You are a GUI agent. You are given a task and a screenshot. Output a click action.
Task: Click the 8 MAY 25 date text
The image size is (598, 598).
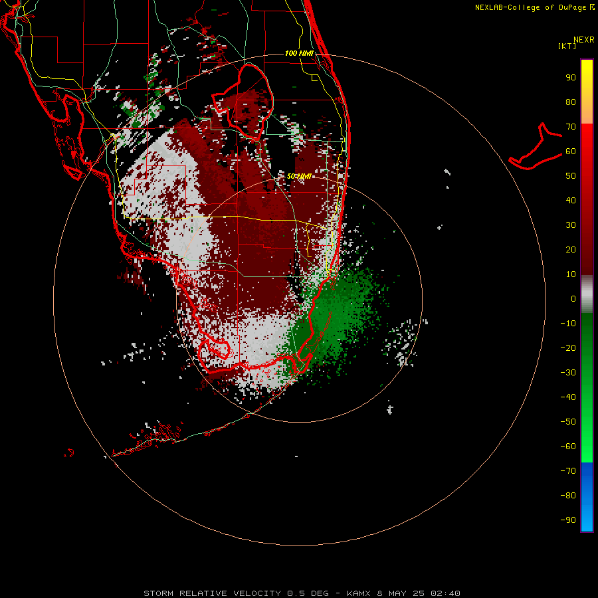click(x=401, y=593)
